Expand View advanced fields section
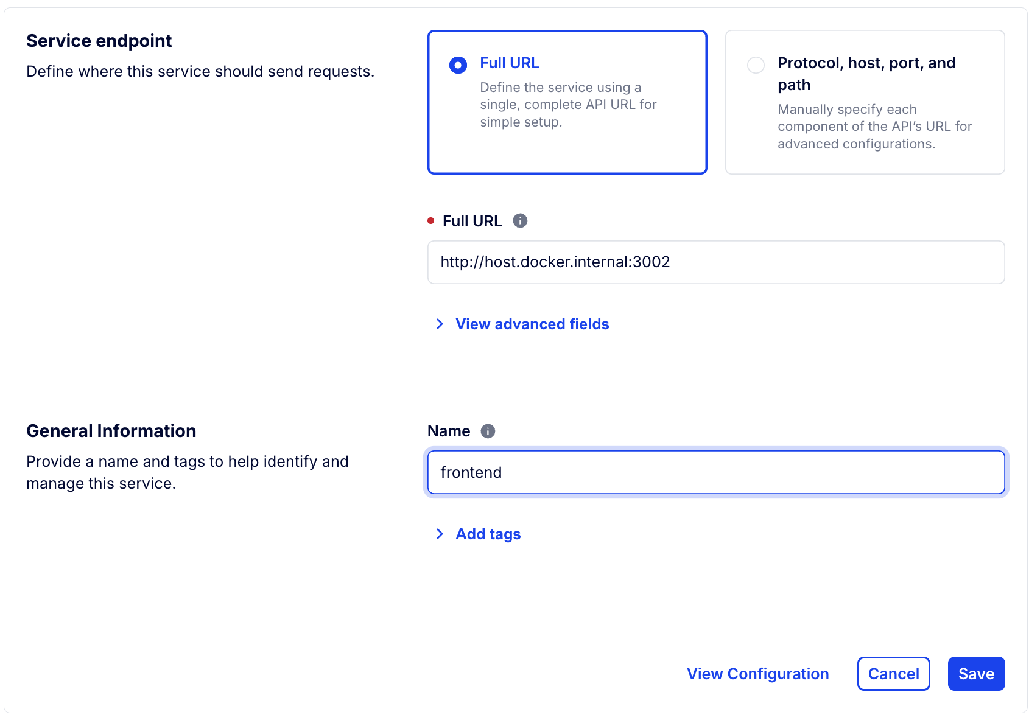Image resolution: width=1029 pixels, height=723 pixels. tap(532, 324)
